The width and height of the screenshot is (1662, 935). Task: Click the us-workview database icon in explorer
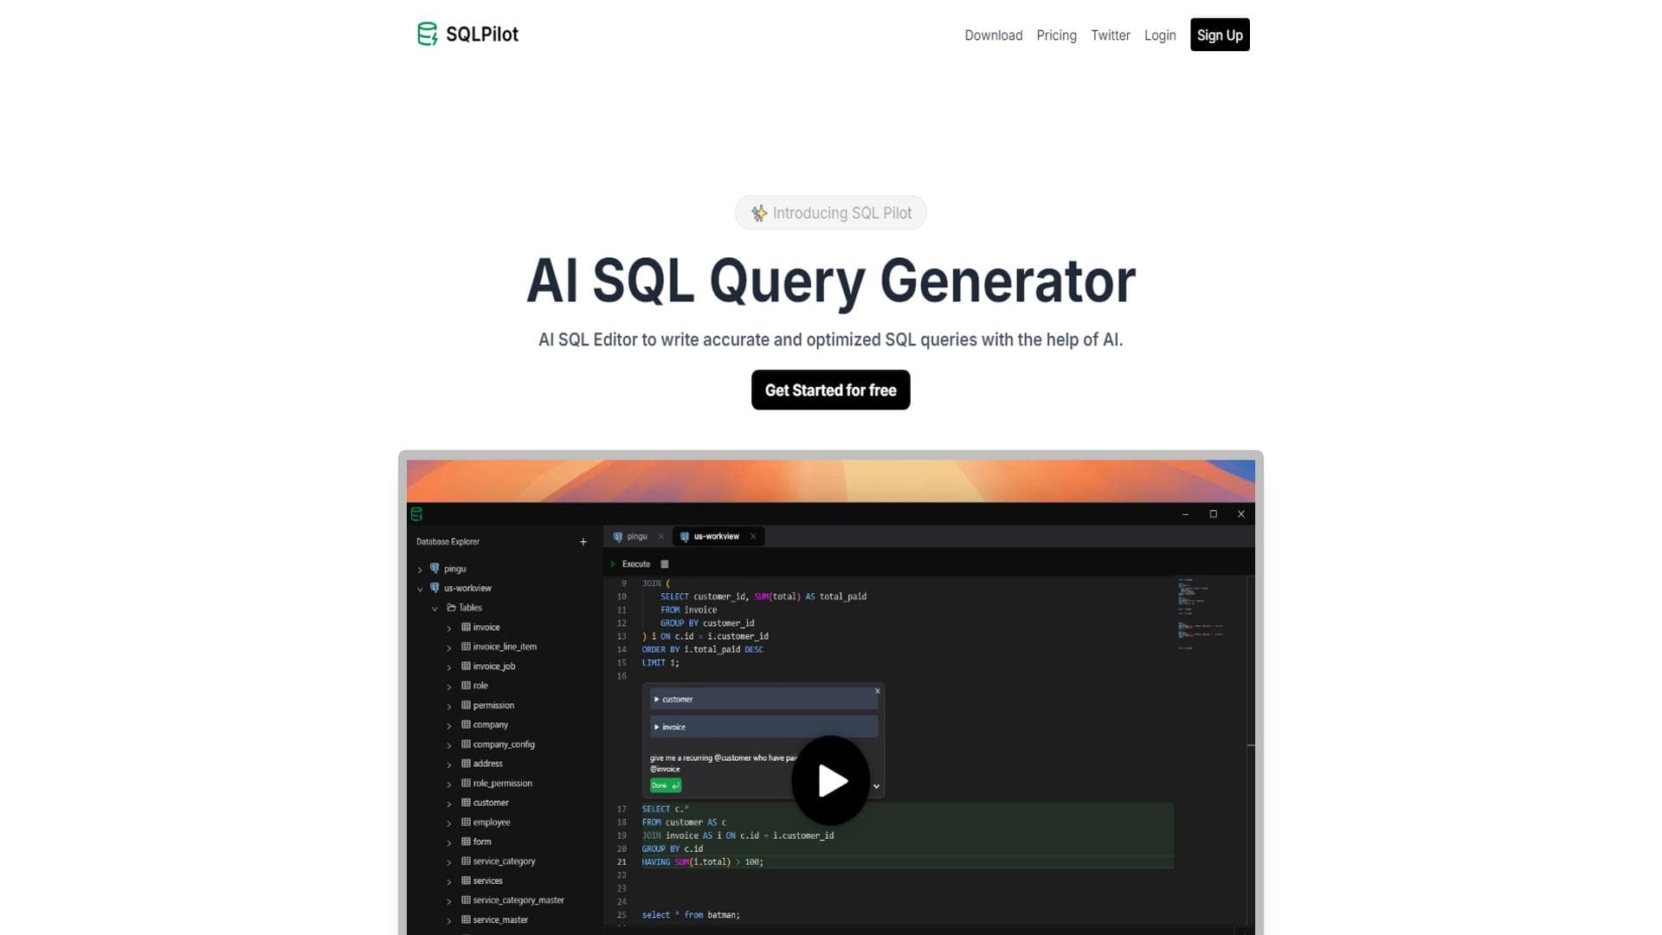point(435,588)
